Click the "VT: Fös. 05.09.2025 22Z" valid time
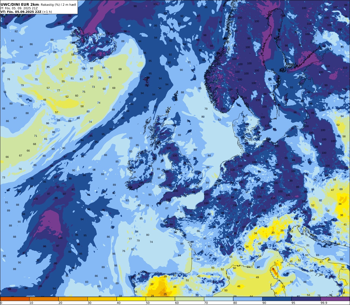 [x=21, y=12]
